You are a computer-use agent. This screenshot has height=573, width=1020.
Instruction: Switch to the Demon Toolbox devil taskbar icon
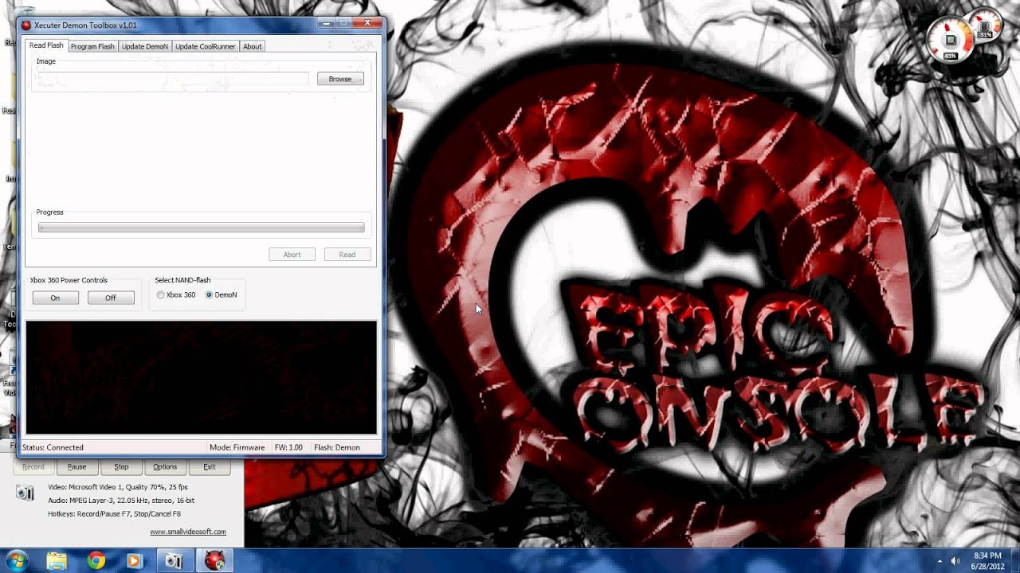pos(214,561)
